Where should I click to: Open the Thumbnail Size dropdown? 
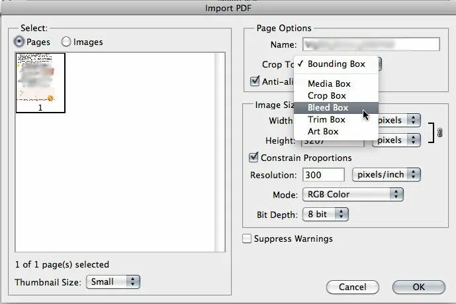pos(114,281)
